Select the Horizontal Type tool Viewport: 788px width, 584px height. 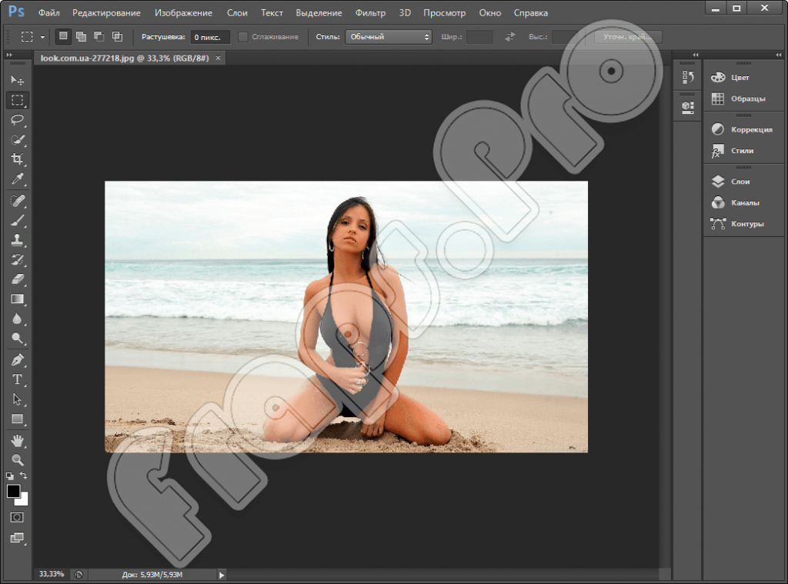pos(18,379)
